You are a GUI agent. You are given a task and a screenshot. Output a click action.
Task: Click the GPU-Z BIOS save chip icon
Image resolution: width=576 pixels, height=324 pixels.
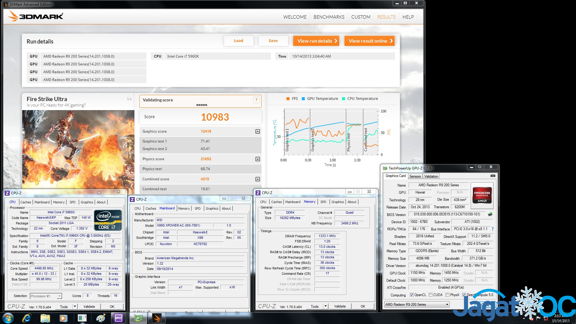(490, 214)
